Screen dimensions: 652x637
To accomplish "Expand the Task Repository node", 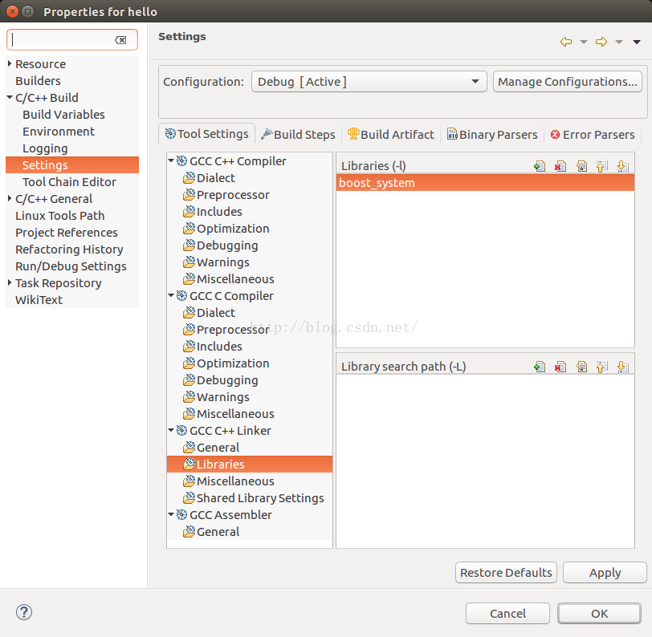I will click(10, 283).
